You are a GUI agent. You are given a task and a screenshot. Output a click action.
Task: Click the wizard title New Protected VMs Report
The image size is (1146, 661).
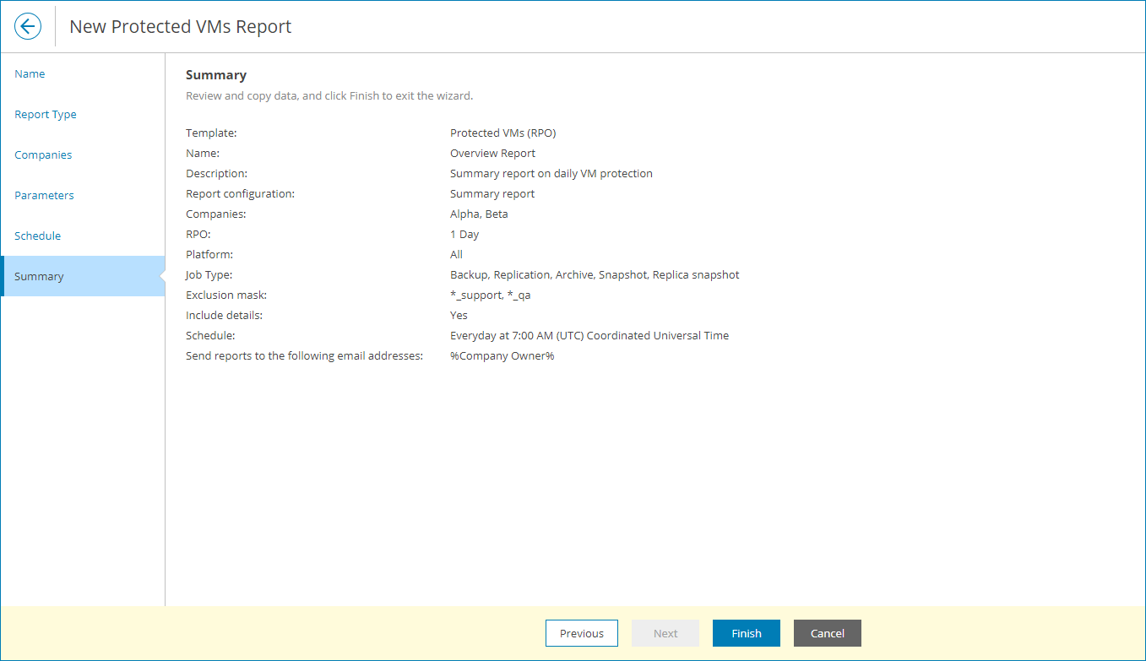(180, 26)
